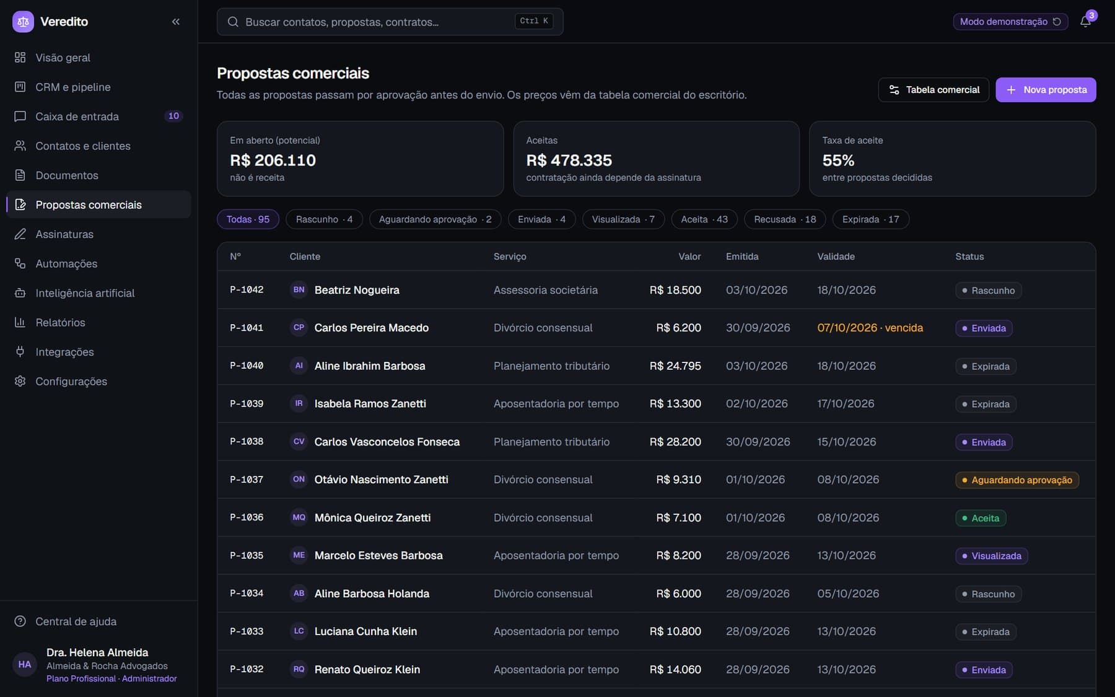Open Configurações settings
This screenshot has height=697, width=1115.
[99, 382]
